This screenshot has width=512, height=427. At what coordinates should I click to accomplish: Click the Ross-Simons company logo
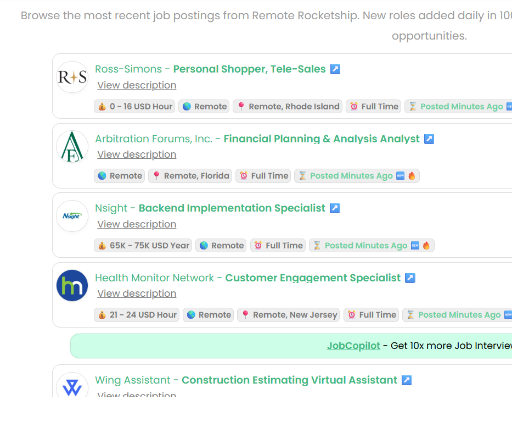point(72,77)
